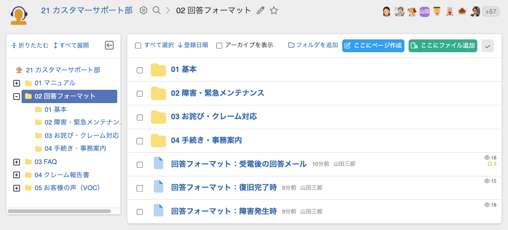This screenshot has height=230, width=508.
Task: Star the 02 回答フォーマット folder
Action: click(x=274, y=11)
